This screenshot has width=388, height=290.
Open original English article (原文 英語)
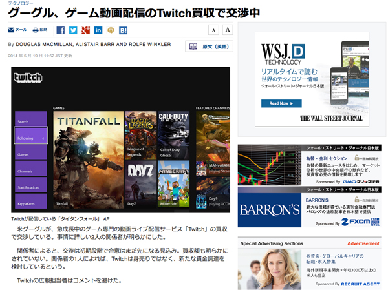[x=209, y=47]
